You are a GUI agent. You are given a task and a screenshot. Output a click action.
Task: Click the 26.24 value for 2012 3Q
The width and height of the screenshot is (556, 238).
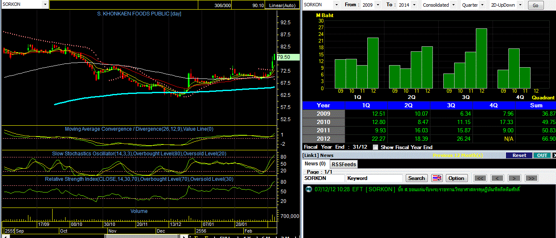[x=463, y=139]
